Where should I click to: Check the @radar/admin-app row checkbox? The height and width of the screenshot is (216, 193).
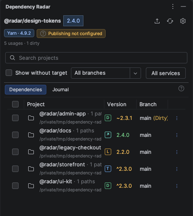(15, 118)
